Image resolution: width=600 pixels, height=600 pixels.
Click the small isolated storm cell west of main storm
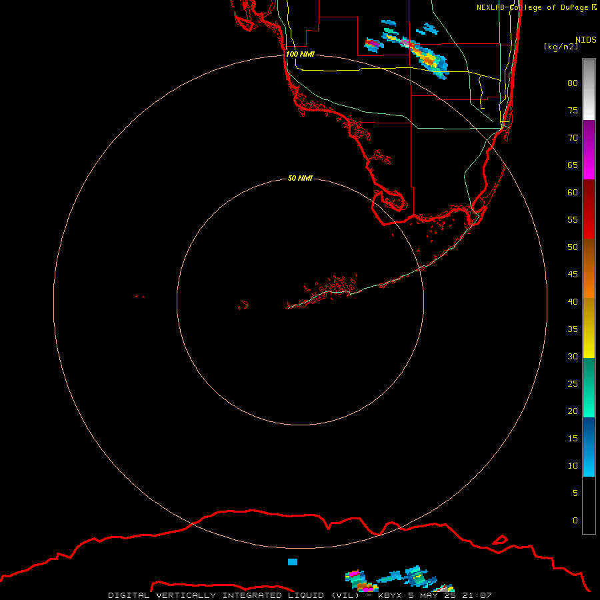point(374,45)
